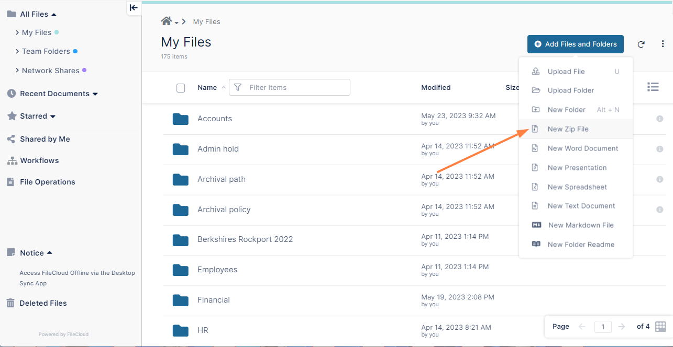Click the Shared by Me share icon
Image resolution: width=673 pixels, height=347 pixels.
pyautogui.click(x=11, y=139)
